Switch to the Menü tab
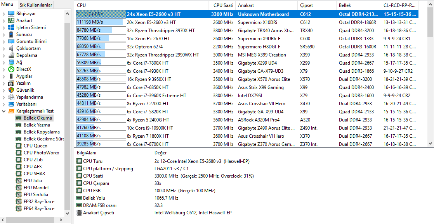This screenshot has height=224, width=434. 7,5
